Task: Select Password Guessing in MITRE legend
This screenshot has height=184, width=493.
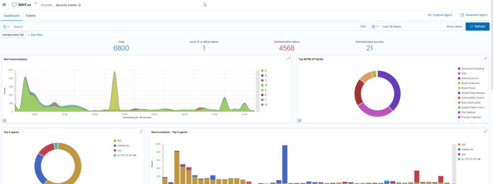Action: click(x=471, y=68)
